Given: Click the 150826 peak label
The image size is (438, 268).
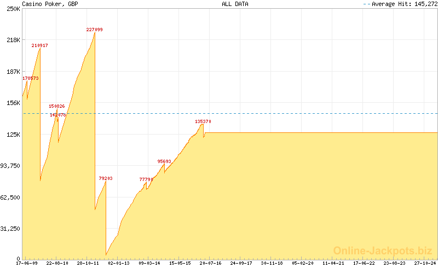Looking at the screenshot, I should [x=56, y=106].
